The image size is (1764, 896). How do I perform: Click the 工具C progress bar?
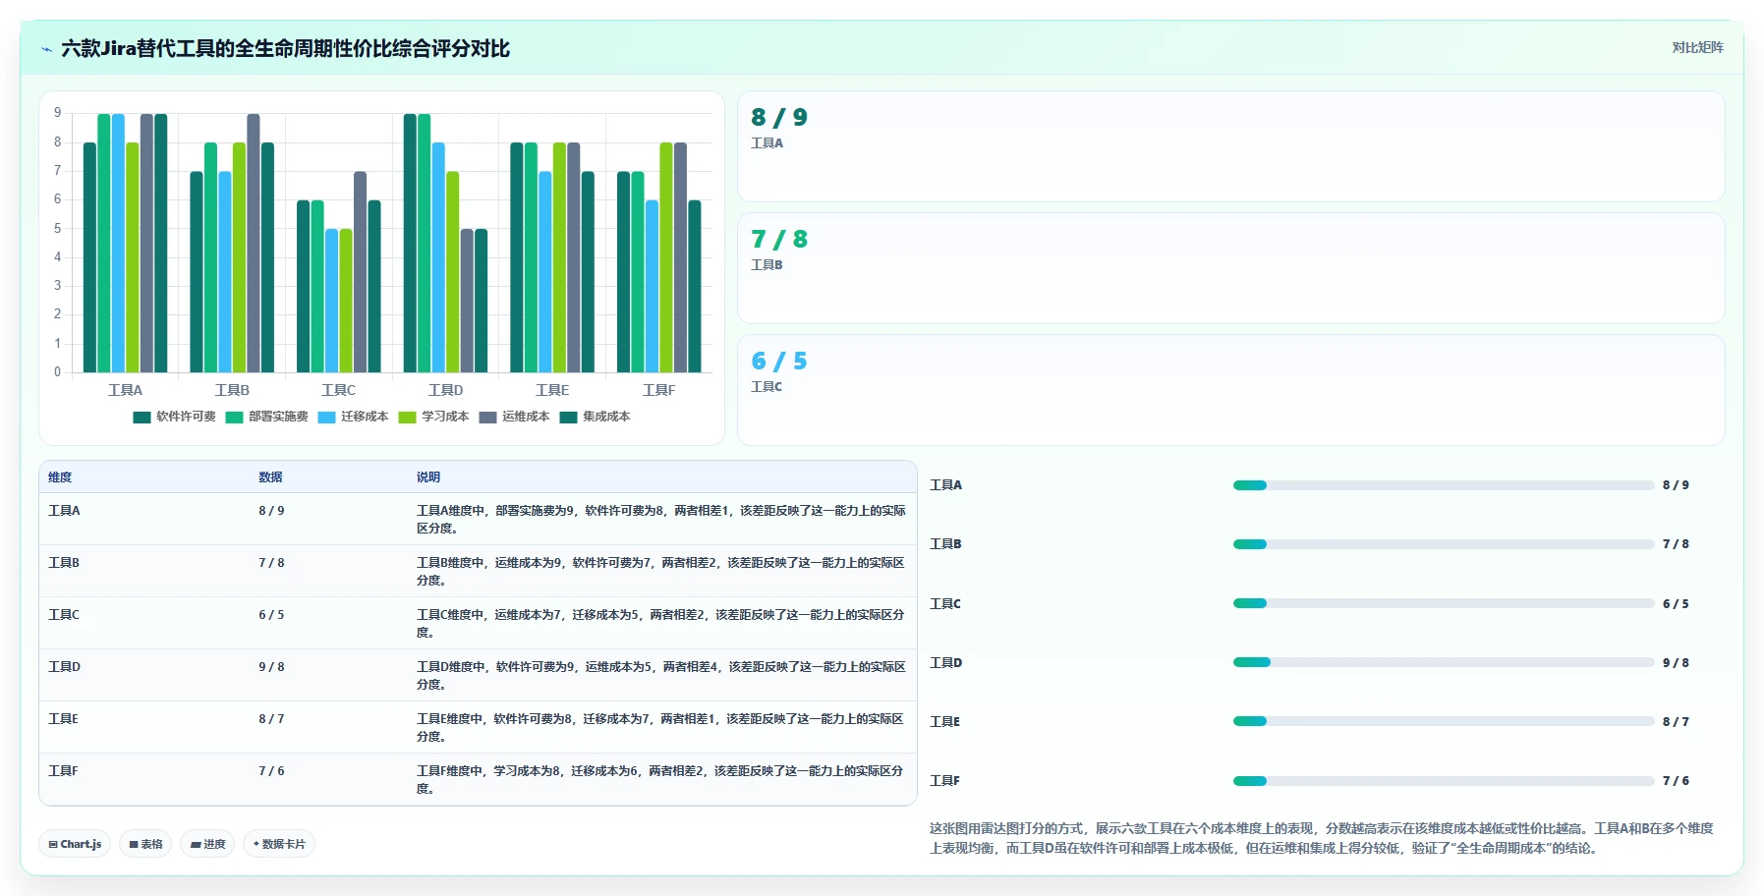[x=1443, y=603]
